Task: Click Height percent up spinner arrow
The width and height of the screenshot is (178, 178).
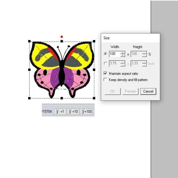Action: [144, 53]
